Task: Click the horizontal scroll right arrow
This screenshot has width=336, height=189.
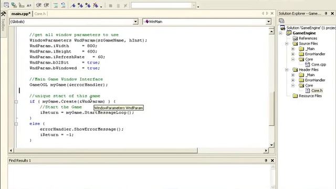Action: [266, 151]
